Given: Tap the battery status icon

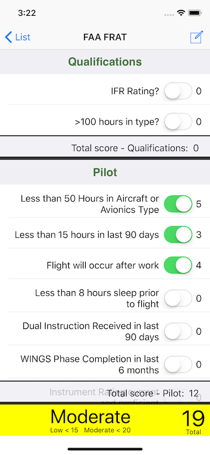Looking at the screenshot, I should (x=195, y=13).
